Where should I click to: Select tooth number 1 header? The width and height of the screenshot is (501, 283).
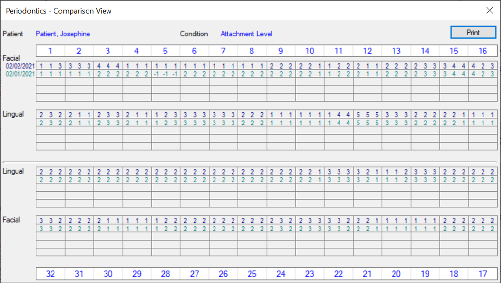tap(50, 51)
